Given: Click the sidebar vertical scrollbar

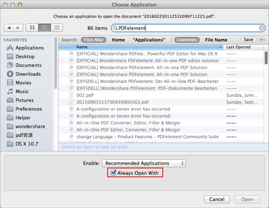Looking at the screenshot, I should tap(55, 63).
